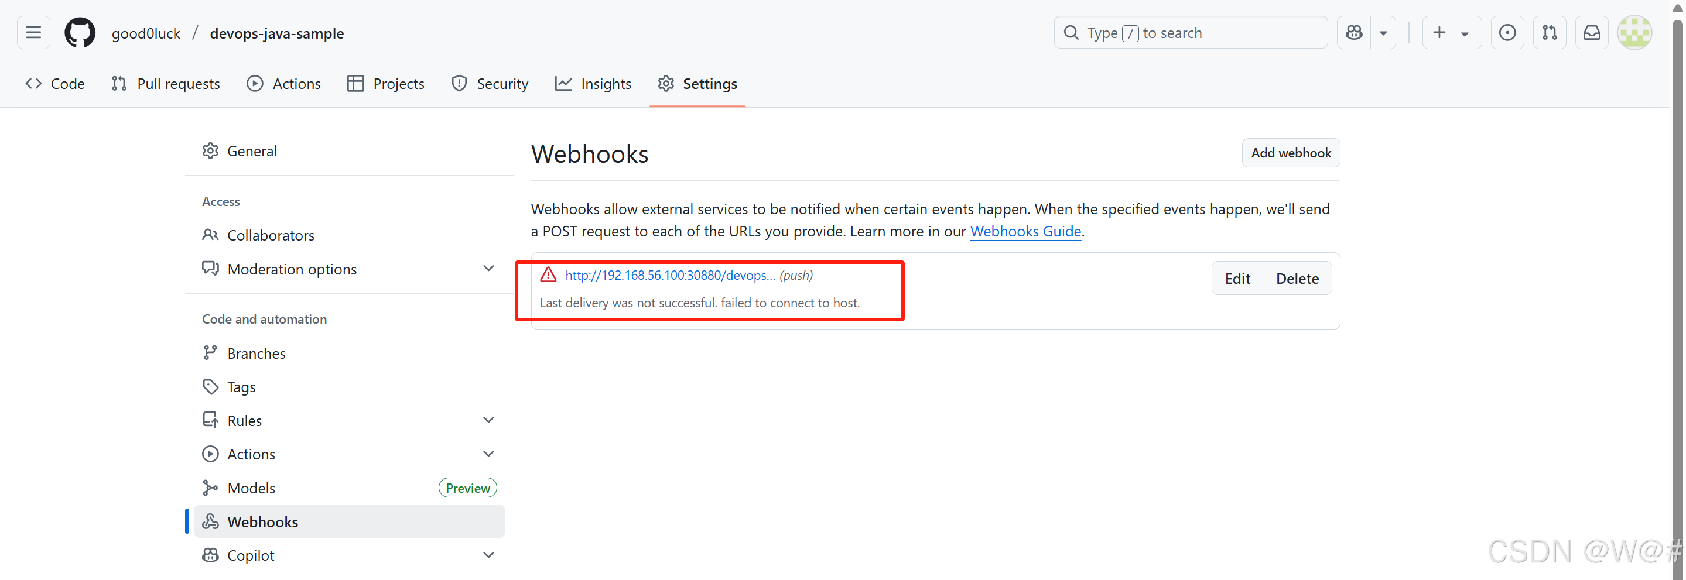Switch to the Security tab

point(490,84)
